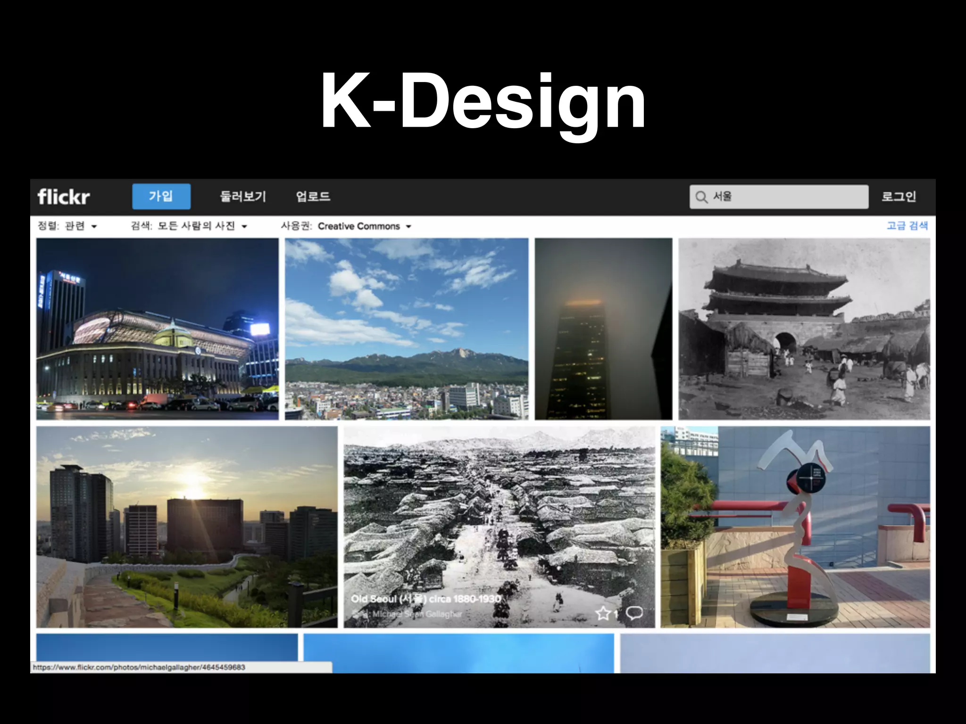Click the Michael Sean Gallagher author name
The image size is (966, 724).
pyautogui.click(x=417, y=614)
